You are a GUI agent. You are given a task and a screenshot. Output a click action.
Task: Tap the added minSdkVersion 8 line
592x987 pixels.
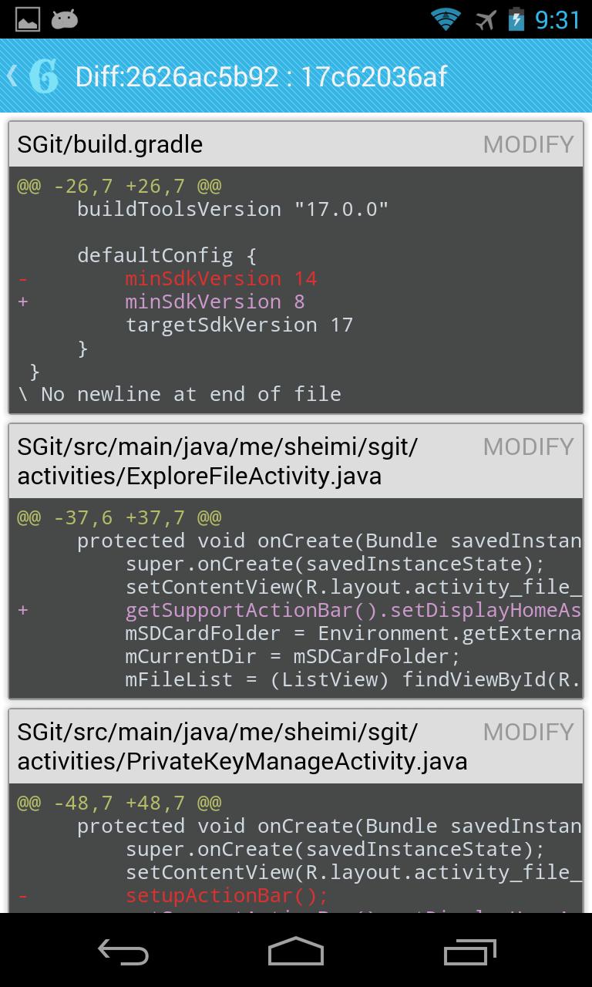215,301
